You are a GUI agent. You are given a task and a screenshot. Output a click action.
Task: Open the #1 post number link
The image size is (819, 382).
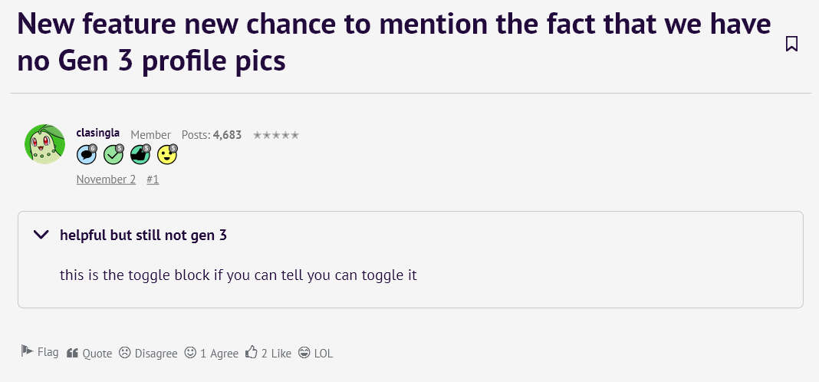coord(153,179)
